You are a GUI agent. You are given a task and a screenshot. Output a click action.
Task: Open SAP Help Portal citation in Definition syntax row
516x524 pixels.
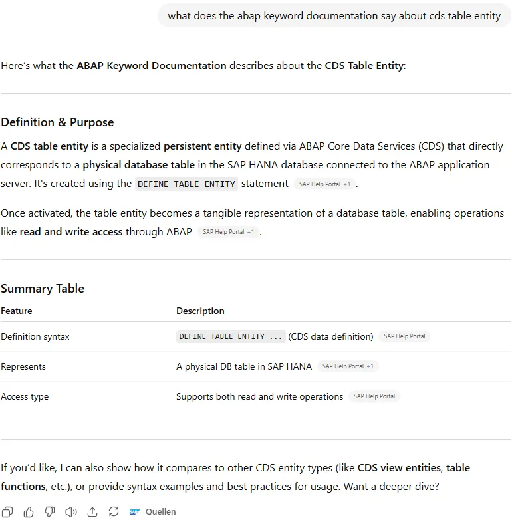click(x=404, y=336)
